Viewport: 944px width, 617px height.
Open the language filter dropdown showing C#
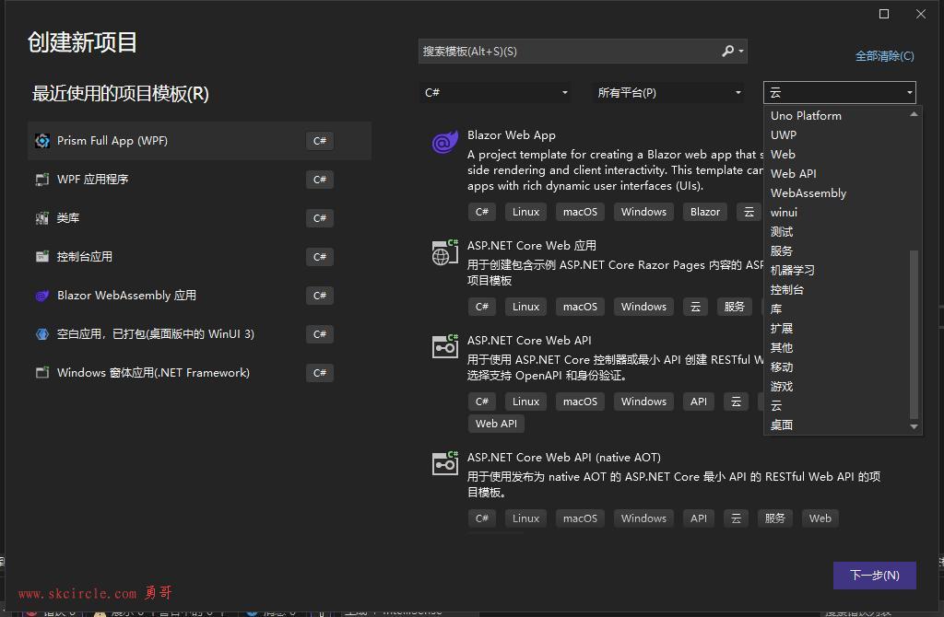pyautogui.click(x=495, y=93)
